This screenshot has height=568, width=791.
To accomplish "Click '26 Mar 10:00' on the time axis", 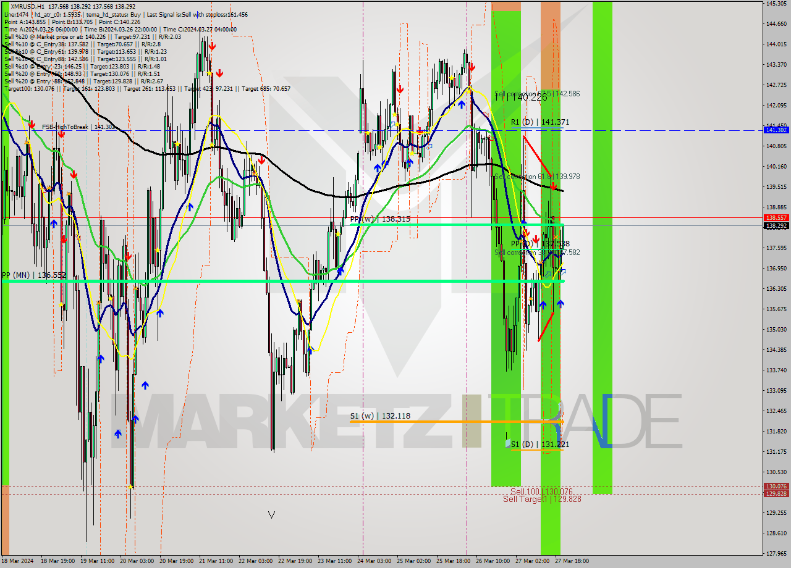I will click(x=493, y=561).
